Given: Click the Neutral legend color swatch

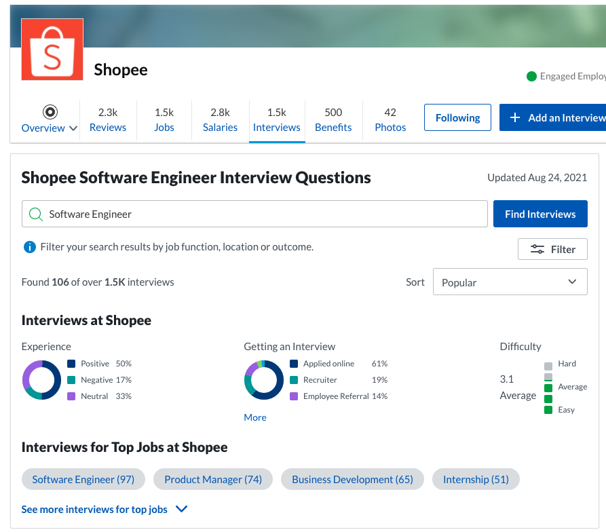Looking at the screenshot, I should [71, 396].
